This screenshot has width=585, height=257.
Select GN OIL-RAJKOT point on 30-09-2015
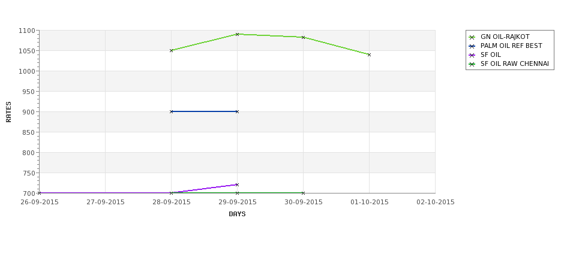point(304,37)
